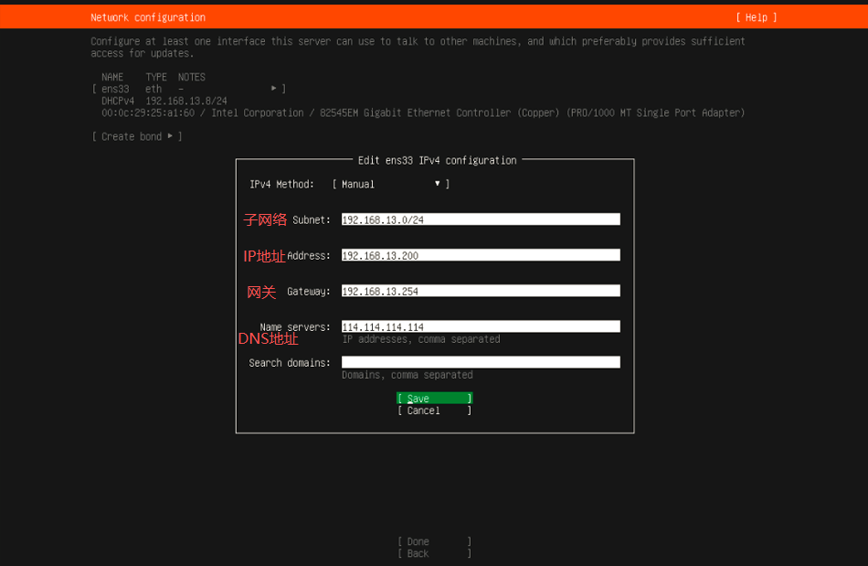Click the 'Domains, comma separated' hint
868x566 pixels.
pos(407,375)
